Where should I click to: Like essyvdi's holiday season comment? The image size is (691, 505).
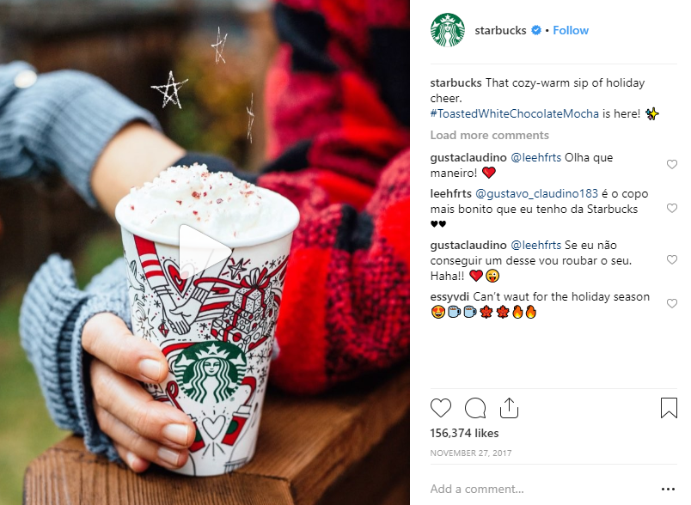pos(671,303)
